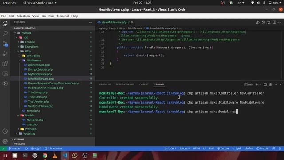The image size is (284, 160).
Task: Open the Help menu
Action: pos(75,16)
